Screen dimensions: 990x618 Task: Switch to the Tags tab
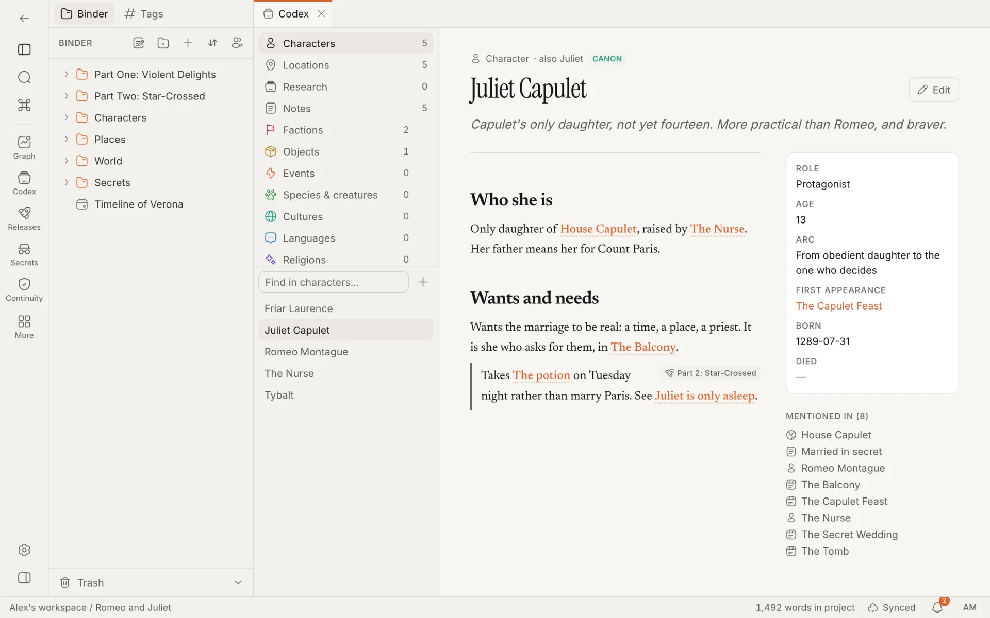(x=144, y=14)
